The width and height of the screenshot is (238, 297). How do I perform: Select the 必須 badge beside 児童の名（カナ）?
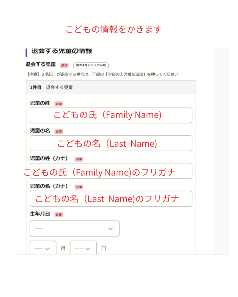point(79,187)
